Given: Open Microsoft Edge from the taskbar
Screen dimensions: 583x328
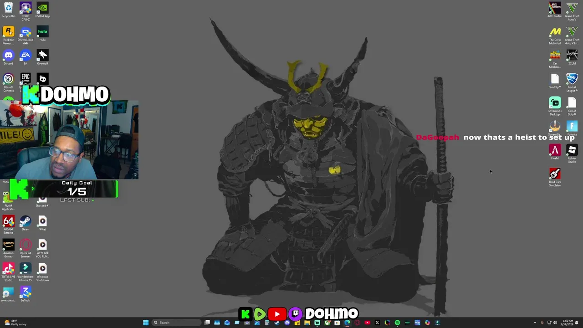Looking at the screenshot, I should pos(348,323).
